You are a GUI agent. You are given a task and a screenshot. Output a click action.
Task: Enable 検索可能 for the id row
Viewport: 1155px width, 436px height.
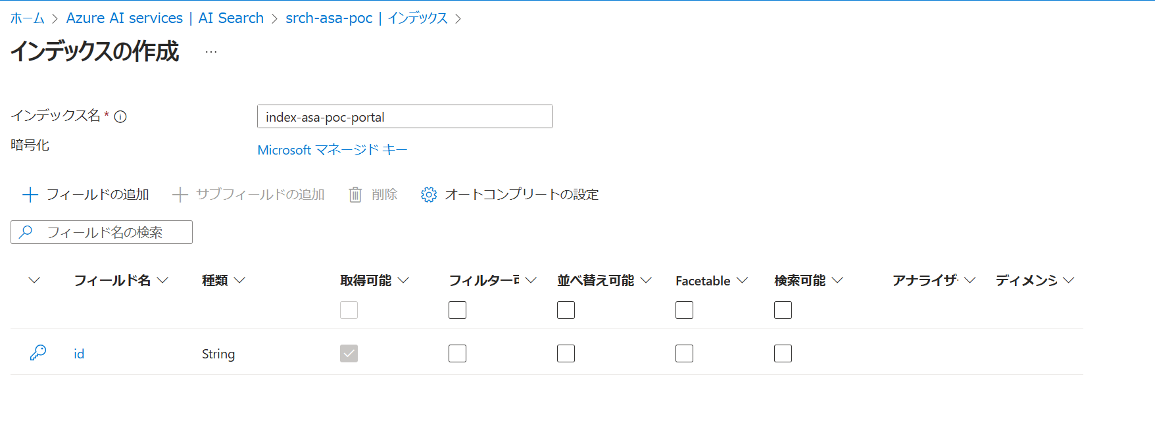coord(783,353)
